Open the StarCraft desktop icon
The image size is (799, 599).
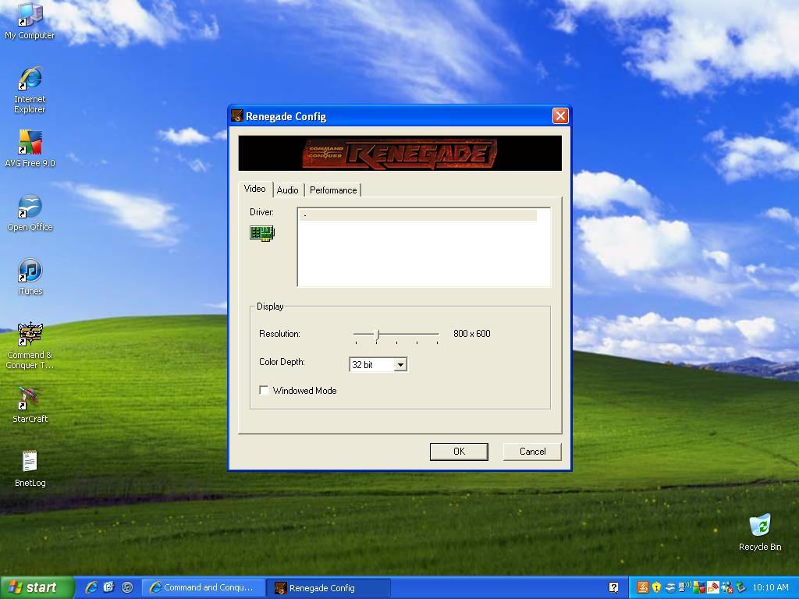point(30,399)
